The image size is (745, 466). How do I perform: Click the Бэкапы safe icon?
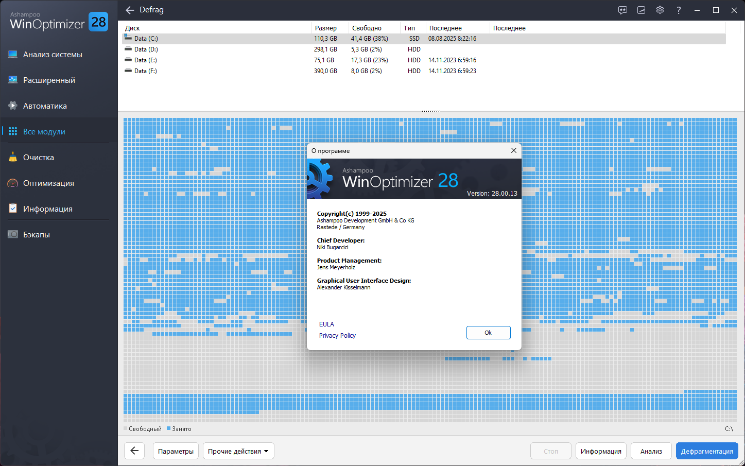click(x=13, y=234)
